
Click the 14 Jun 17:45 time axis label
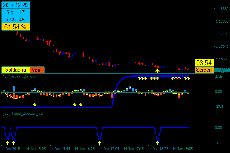[x=133, y=149]
